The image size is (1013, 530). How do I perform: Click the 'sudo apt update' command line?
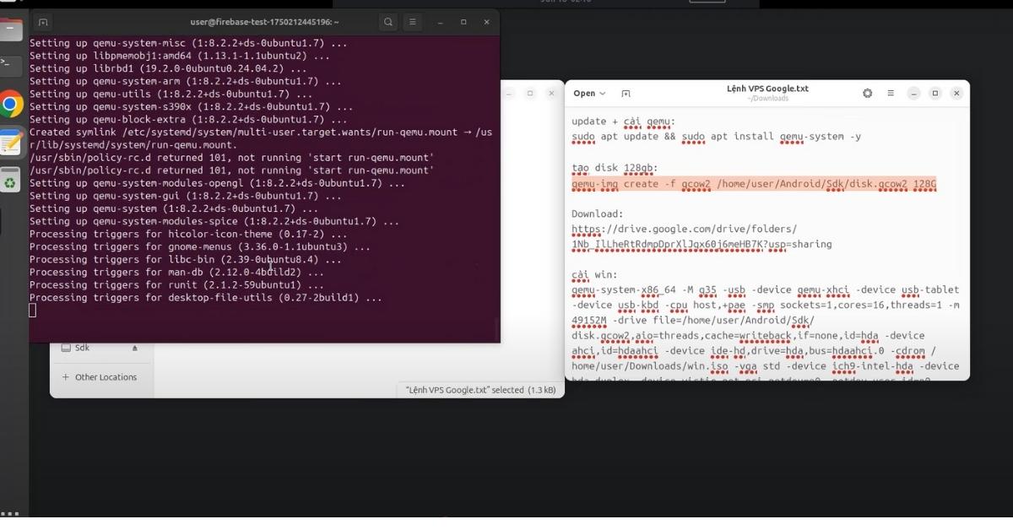click(716, 137)
